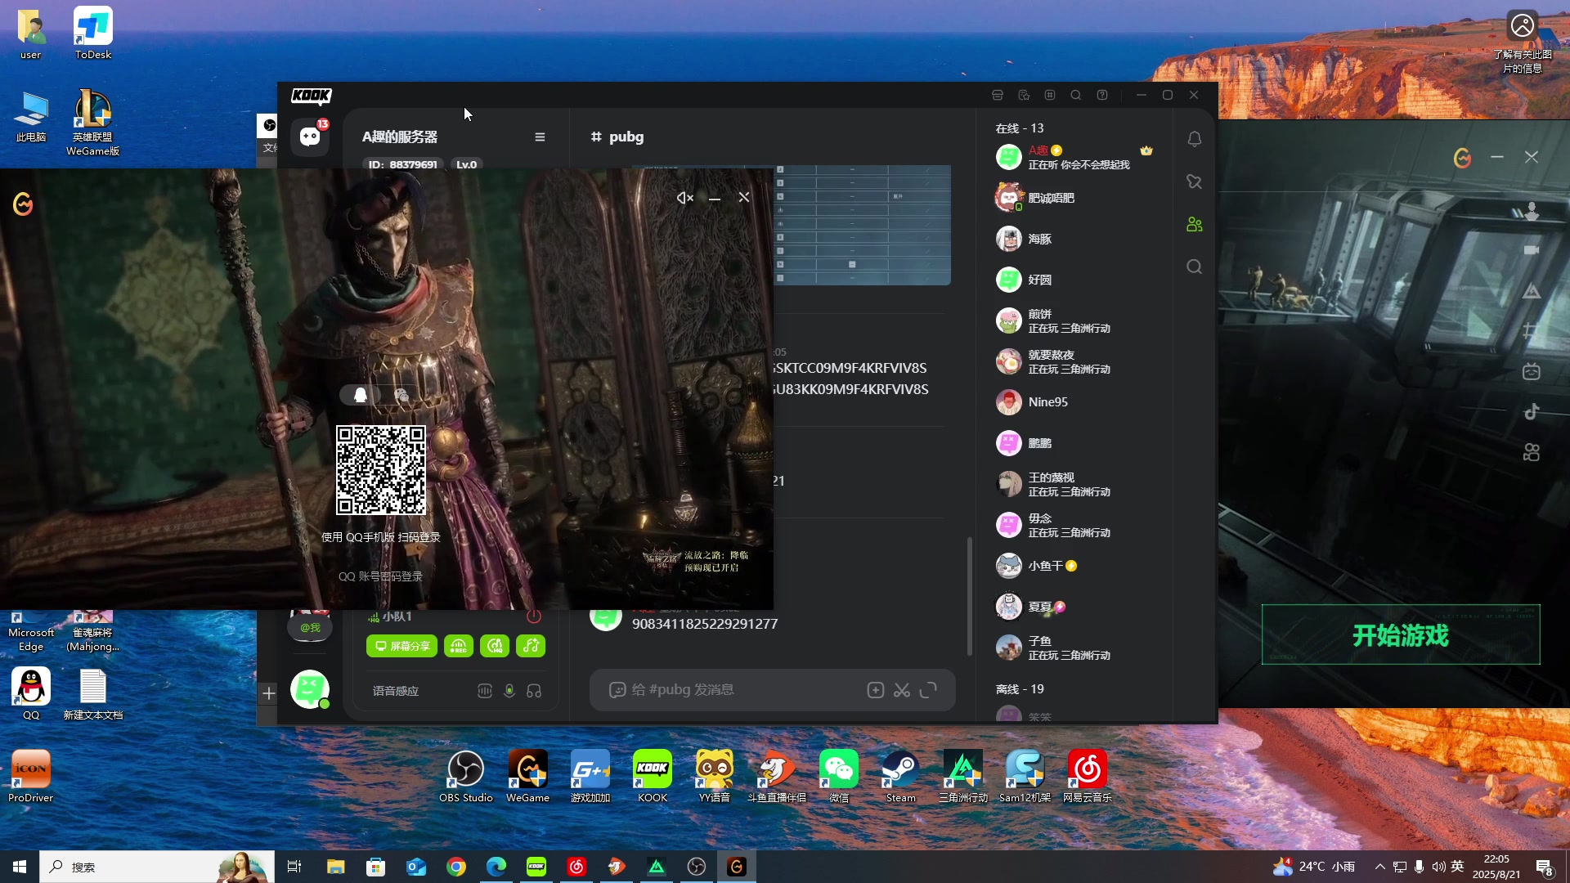The width and height of the screenshot is (1570, 883).
Task: Toggle HQ audio quality button
Action: 495,646
